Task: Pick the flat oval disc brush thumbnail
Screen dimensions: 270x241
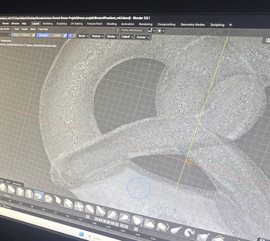Action: 90,209
